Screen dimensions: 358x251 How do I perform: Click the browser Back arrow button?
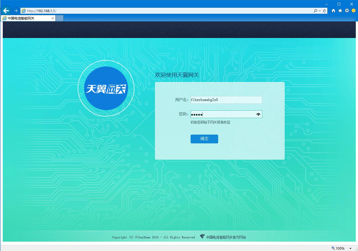click(x=6, y=11)
